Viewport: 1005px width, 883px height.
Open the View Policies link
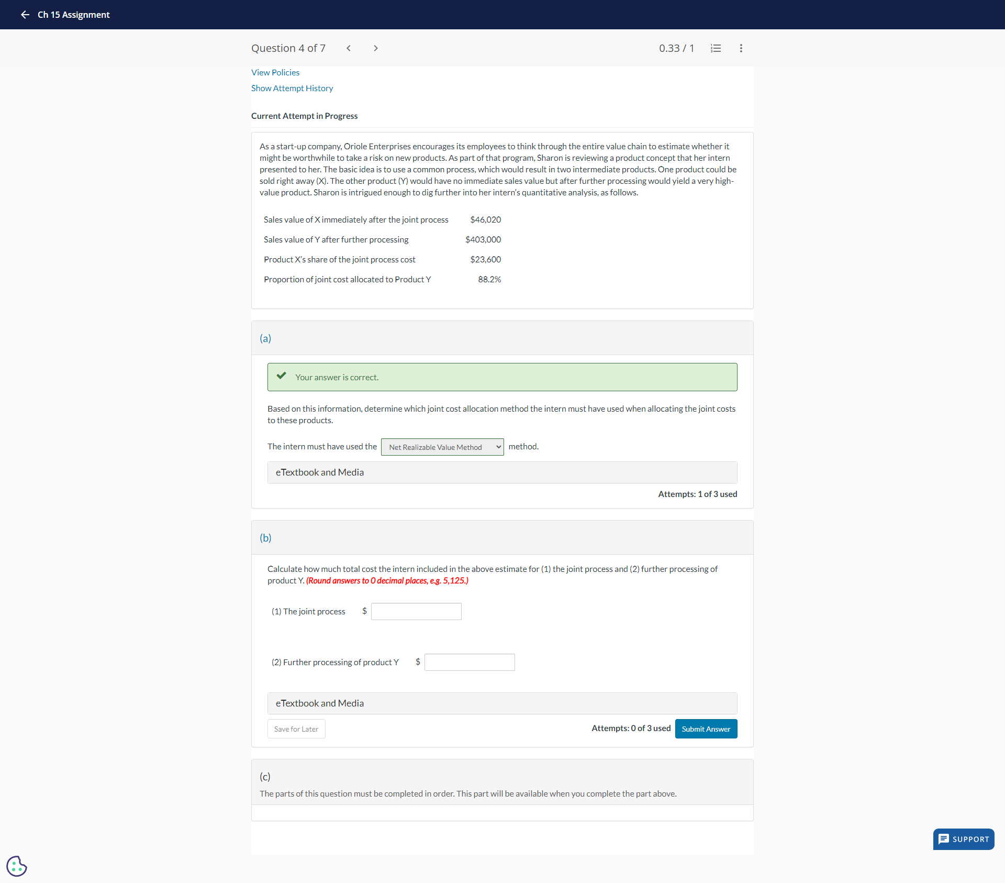coord(275,72)
